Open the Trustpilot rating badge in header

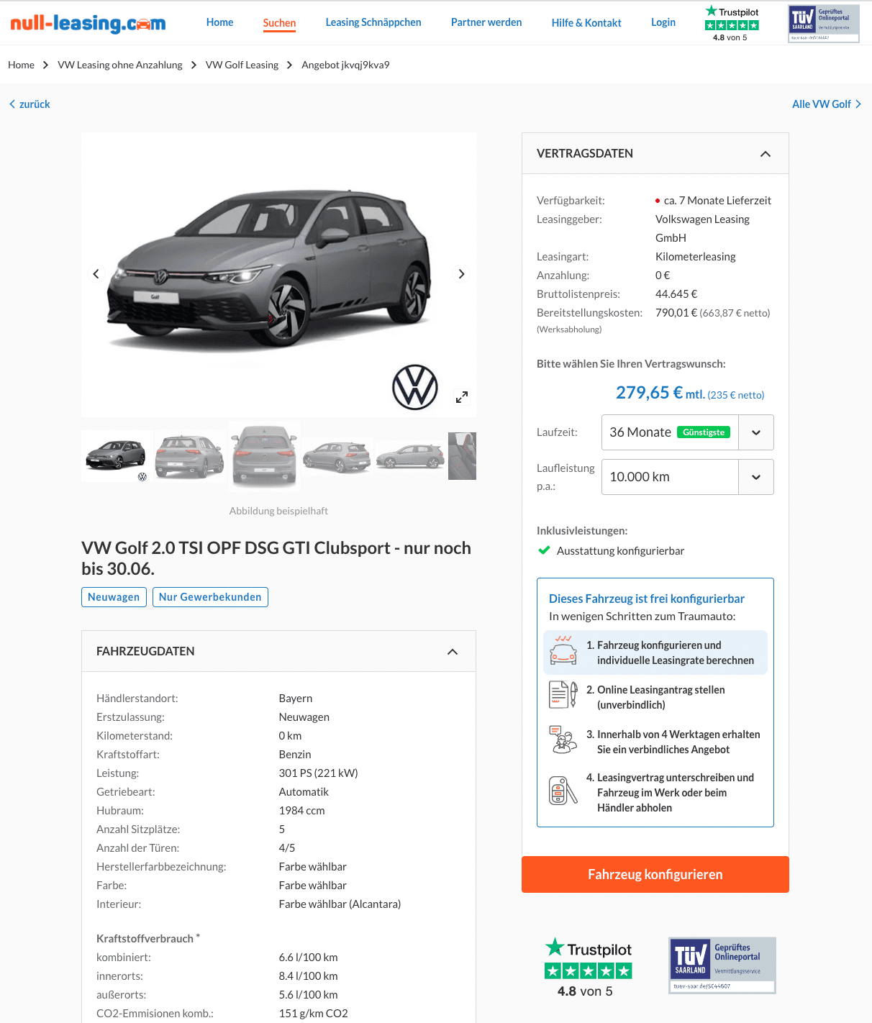732,23
